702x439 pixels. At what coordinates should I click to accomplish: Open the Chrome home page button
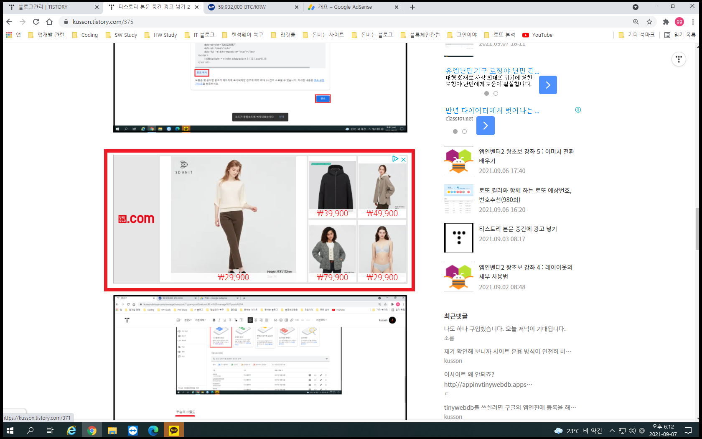click(49, 22)
